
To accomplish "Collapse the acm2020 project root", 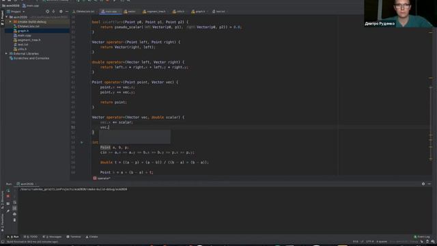I will click(7, 17).
